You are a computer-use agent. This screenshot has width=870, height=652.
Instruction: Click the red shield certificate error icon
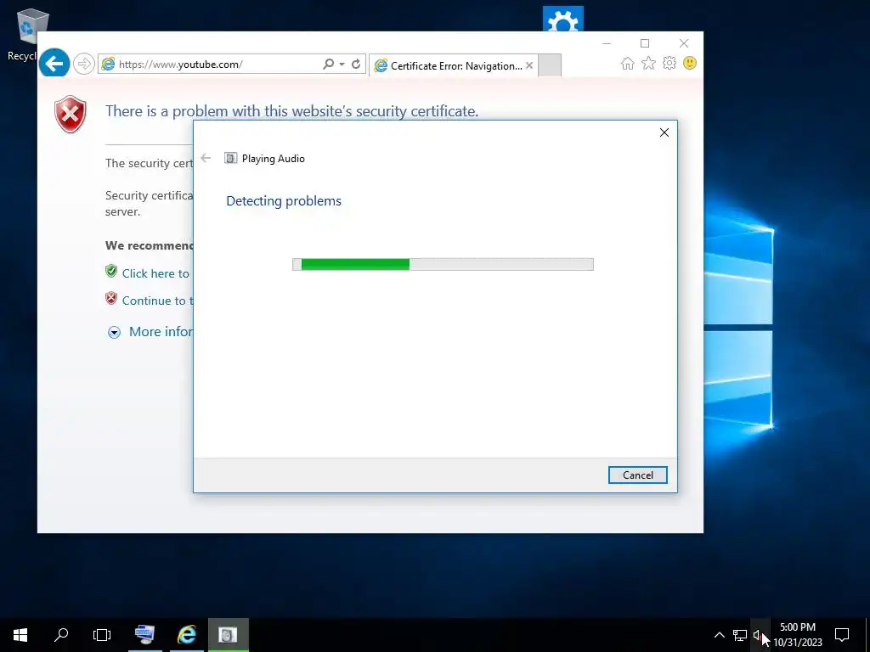tap(71, 115)
